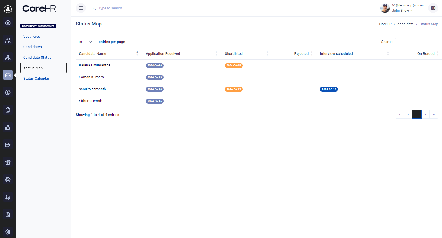Image resolution: width=442 pixels, height=238 pixels.
Task: Open Vacancies in the recruitment menu
Action: click(x=32, y=37)
